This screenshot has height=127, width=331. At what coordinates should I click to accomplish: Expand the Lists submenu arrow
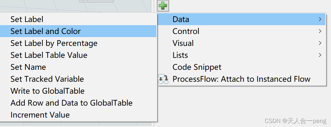[320, 55]
